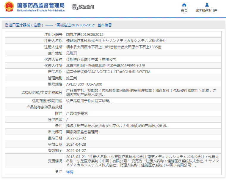Click National Medical Products Administration subtitle
Screen dimensions: 226x180
point(41,10)
